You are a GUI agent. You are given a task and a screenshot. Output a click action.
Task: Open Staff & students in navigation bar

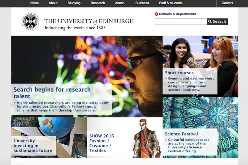point(171,3)
